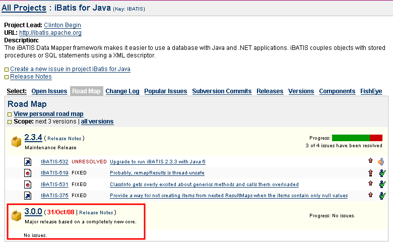Click the resolved checkmark icon for IBATIS-519
Screen dimensions: 393x244
click(382, 173)
